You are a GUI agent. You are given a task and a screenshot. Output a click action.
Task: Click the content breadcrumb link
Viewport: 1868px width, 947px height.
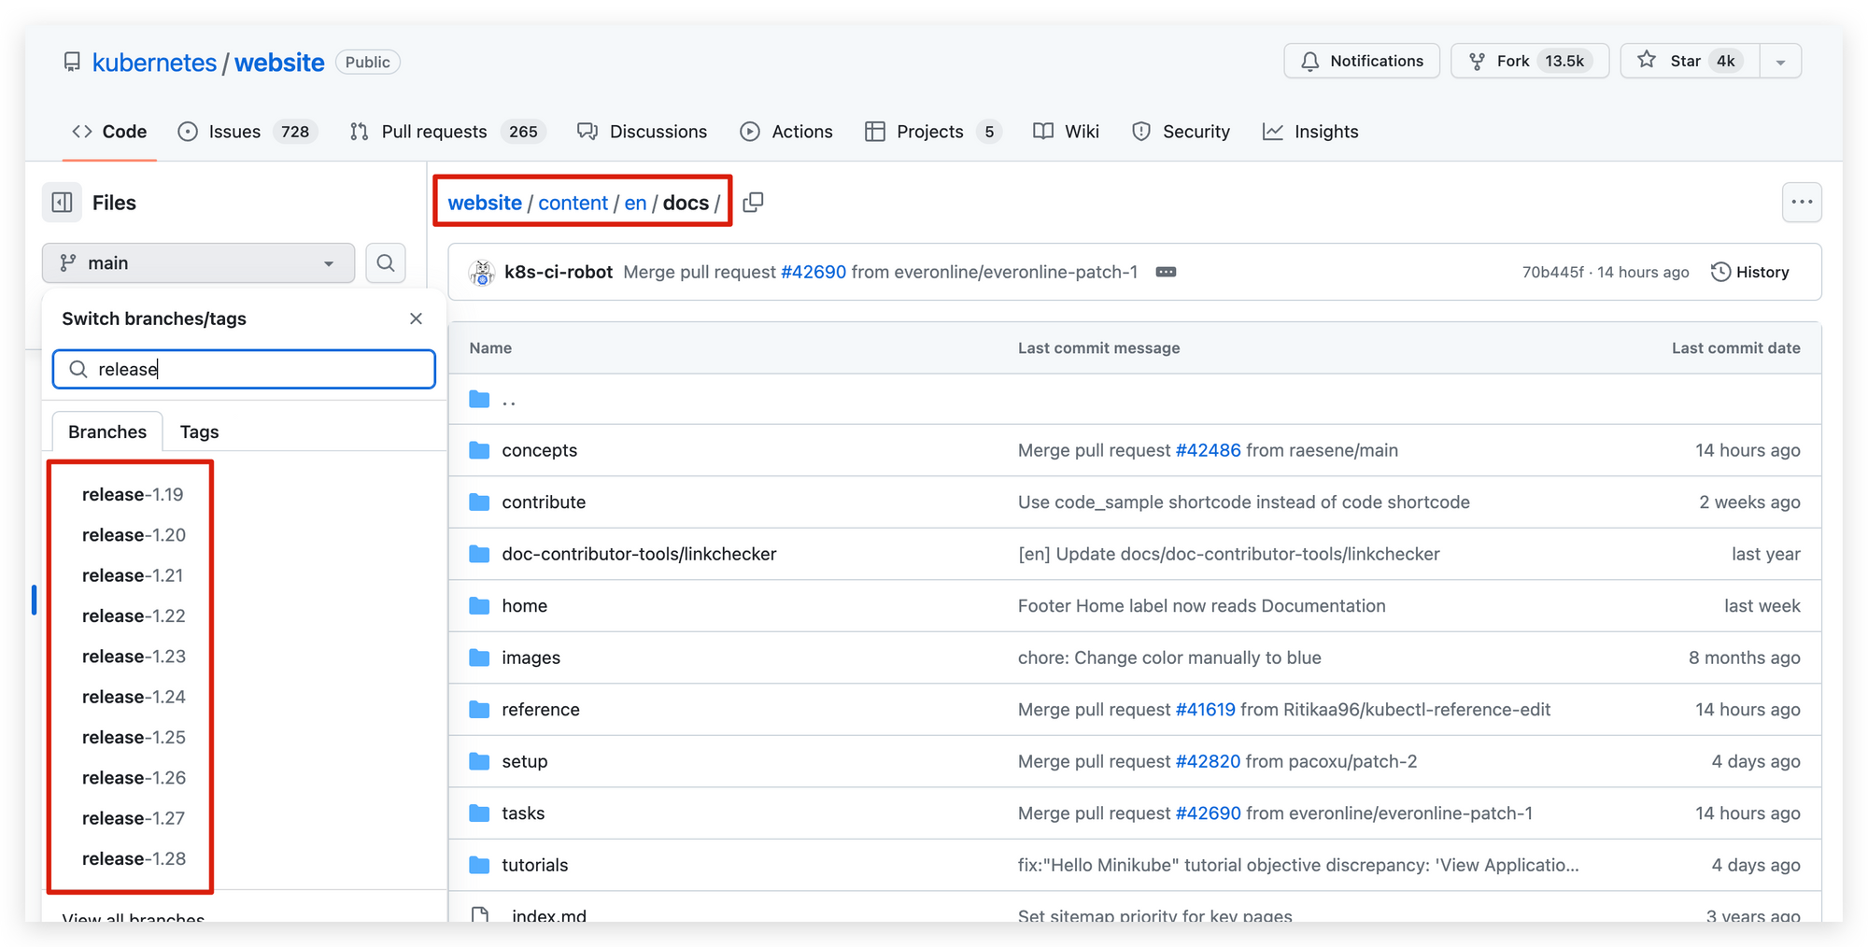(x=573, y=203)
